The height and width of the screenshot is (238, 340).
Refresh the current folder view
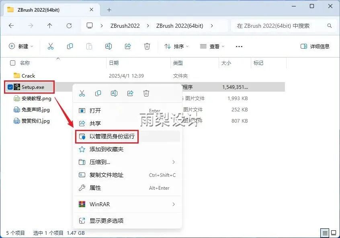pyautogui.click(x=69, y=26)
